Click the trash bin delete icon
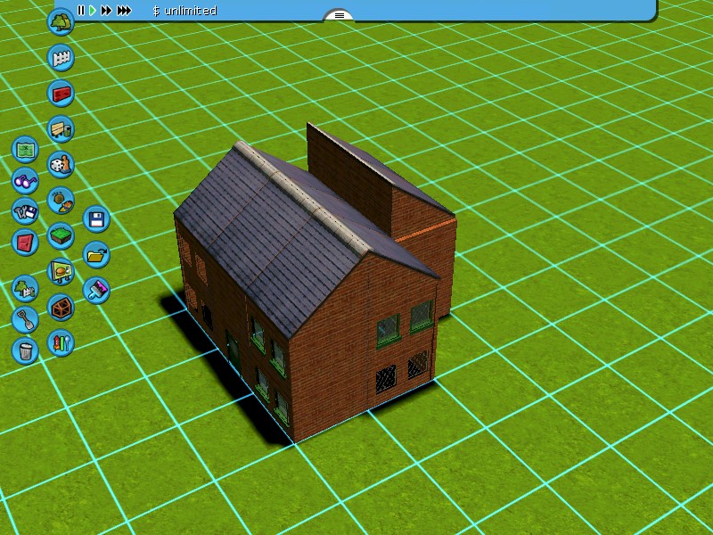Image resolution: width=713 pixels, height=535 pixels. [25, 350]
